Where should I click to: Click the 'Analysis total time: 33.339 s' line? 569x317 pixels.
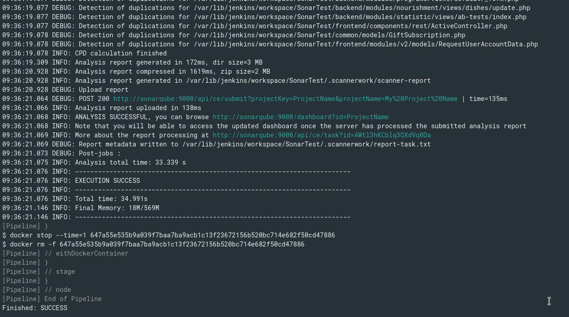pyautogui.click(x=130, y=162)
